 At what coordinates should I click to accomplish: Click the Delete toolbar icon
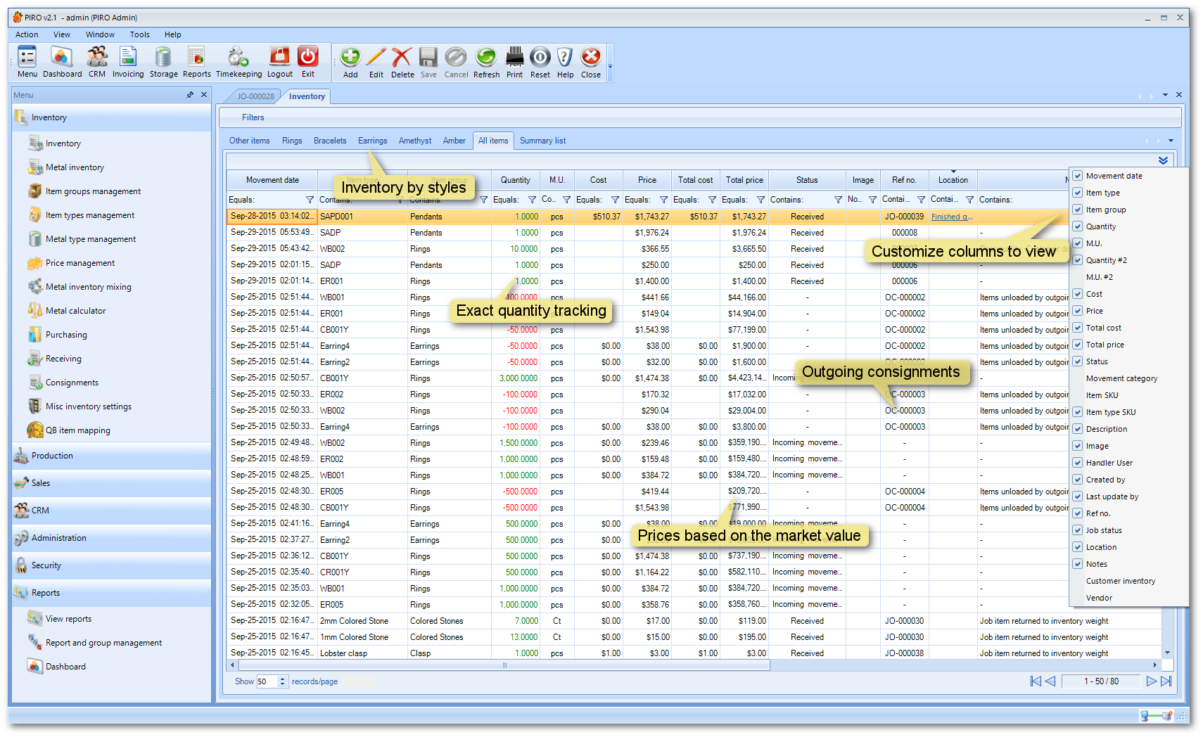(x=402, y=62)
